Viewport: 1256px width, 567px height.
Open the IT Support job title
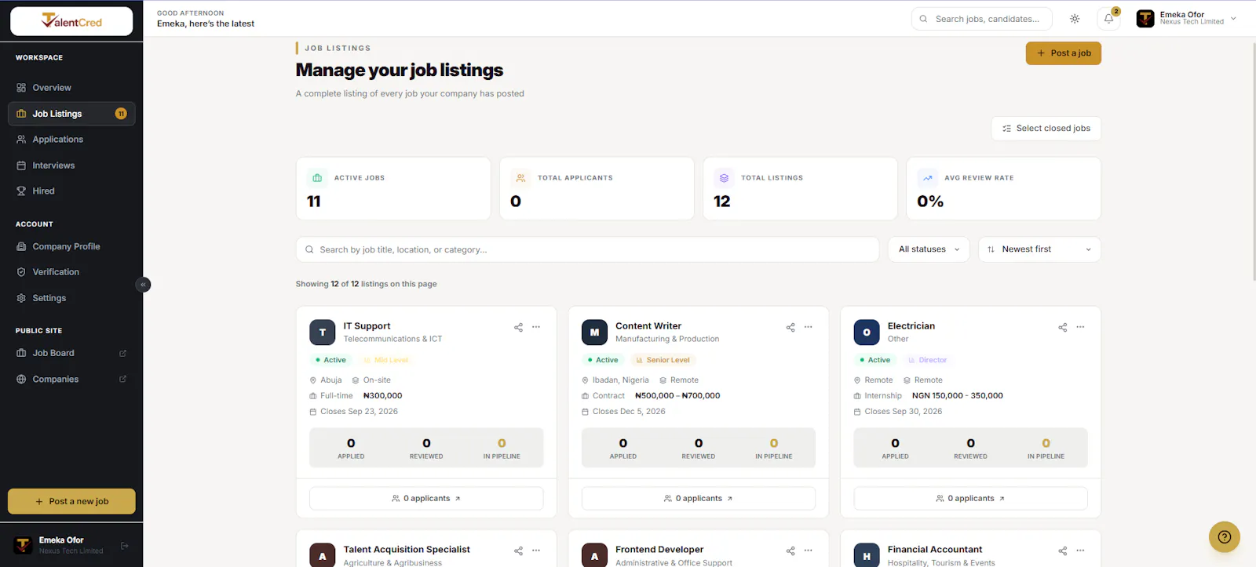coord(367,326)
